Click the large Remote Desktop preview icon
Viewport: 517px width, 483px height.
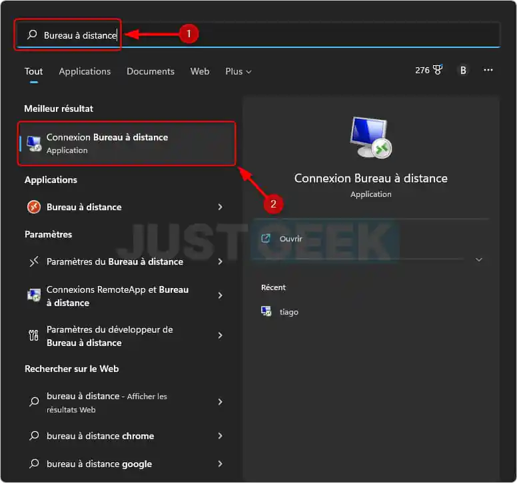[370, 137]
